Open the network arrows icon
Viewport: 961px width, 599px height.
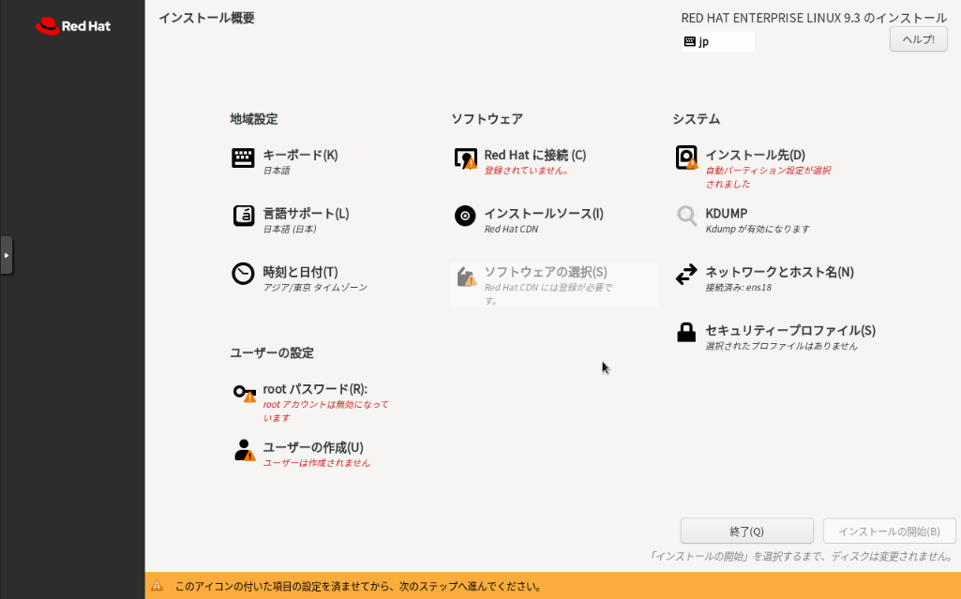click(x=686, y=275)
